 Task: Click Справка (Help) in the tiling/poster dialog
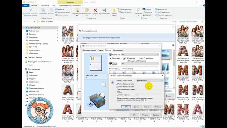point(158,107)
